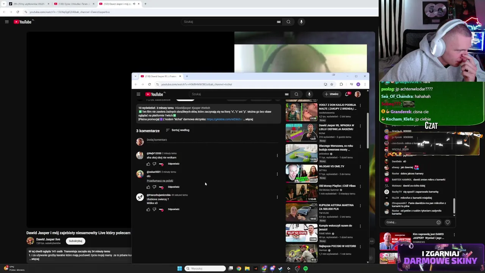
Task: Open on-screen keyboard icon in front search box
Action: [x=286, y=94]
